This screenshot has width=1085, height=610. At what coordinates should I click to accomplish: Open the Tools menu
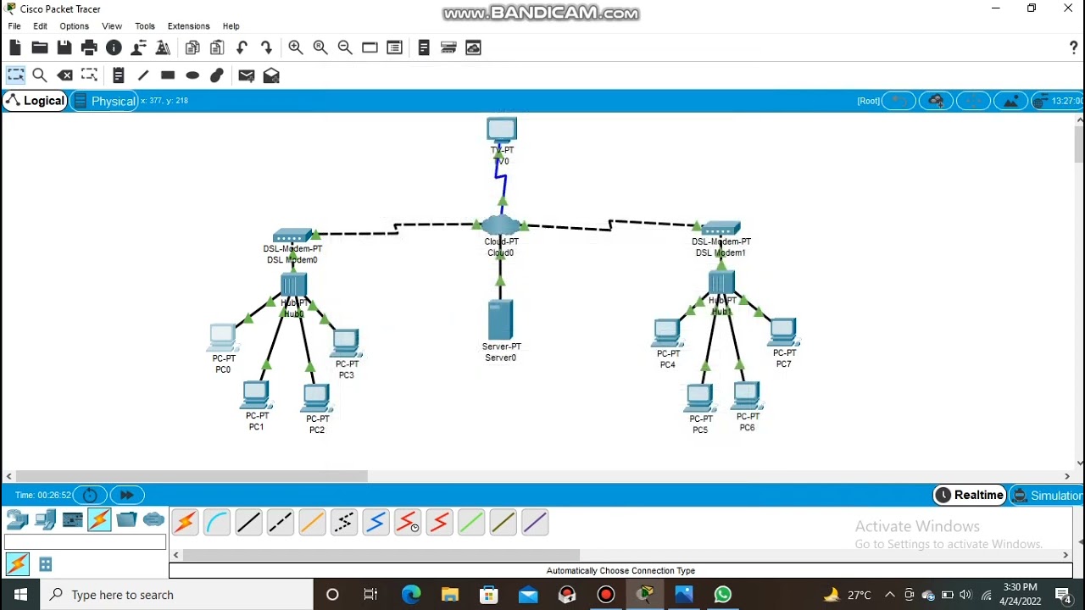pyautogui.click(x=145, y=26)
